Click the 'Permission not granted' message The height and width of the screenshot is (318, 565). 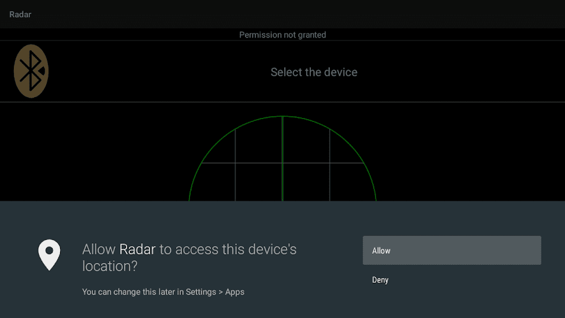pos(282,35)
